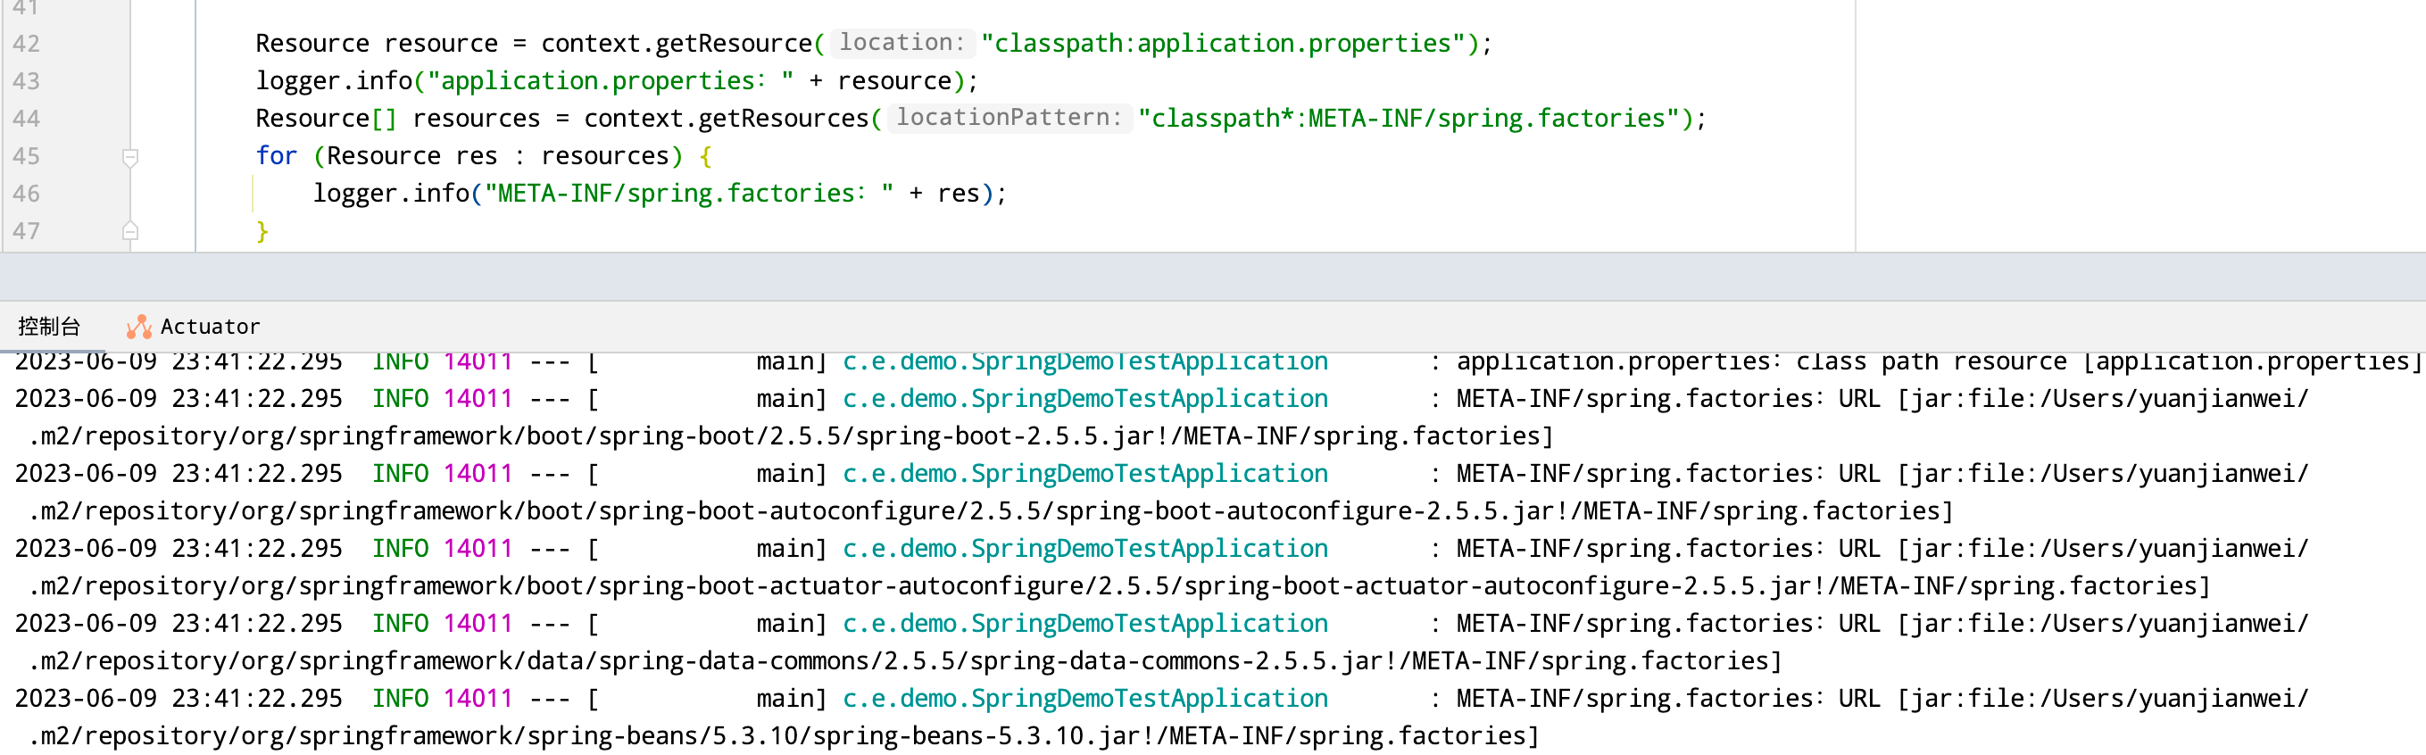
Task: Click the "location:" parameter hint
Action: point(901,42)
